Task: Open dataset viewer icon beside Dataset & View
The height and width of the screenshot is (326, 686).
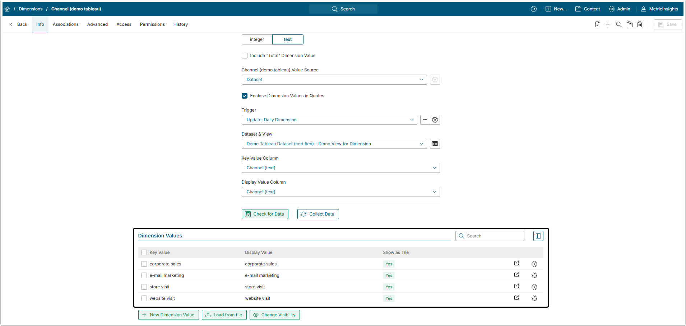Action: tap(435, 144)
